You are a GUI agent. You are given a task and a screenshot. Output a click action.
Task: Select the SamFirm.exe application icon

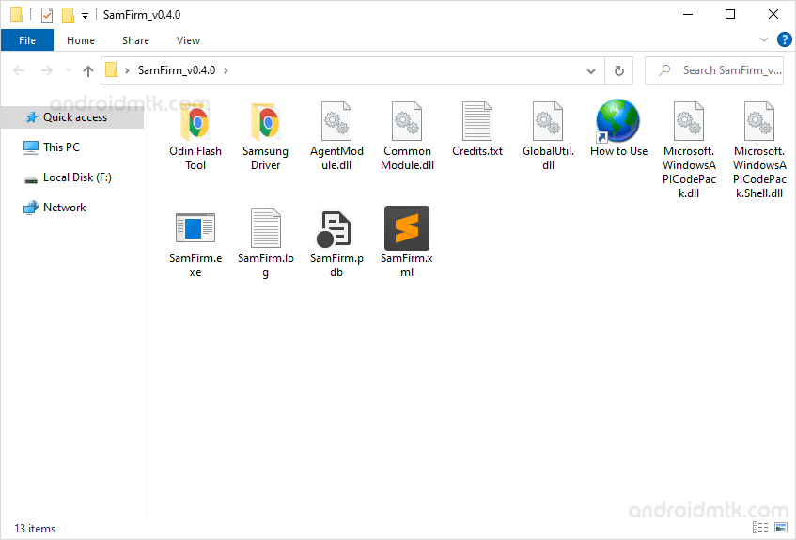click(195, 228)
